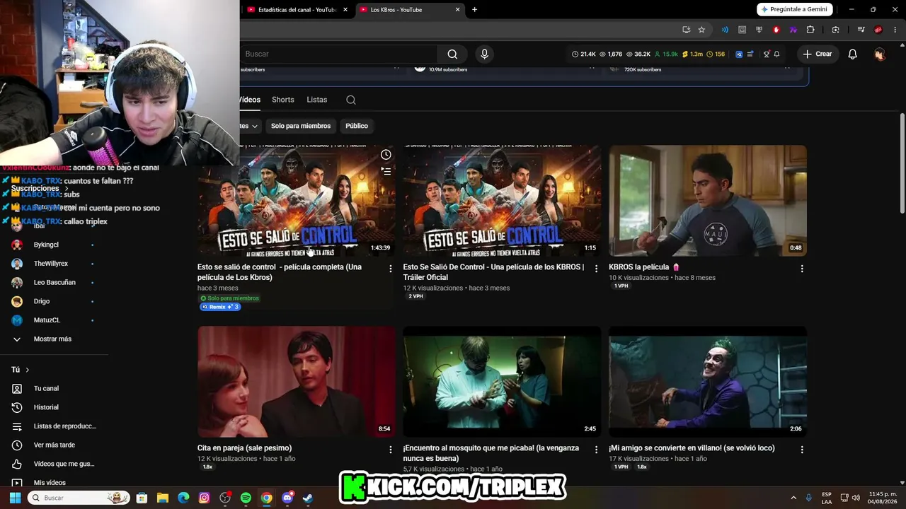
Task: Click the YouTube search input field
Action: click(x=338, y=54)
